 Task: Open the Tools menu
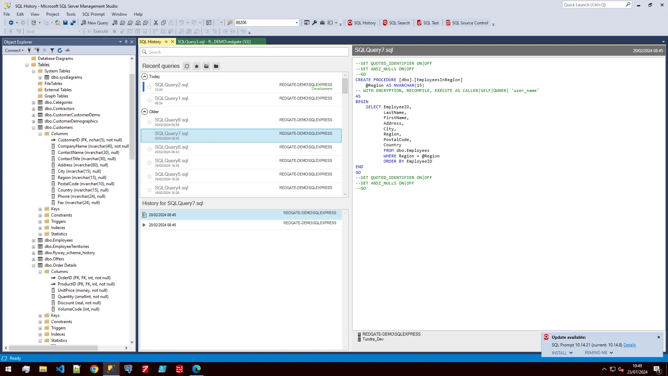pos(71,14)
